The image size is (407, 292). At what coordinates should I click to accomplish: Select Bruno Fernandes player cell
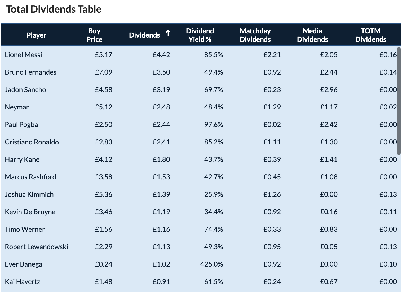[30, 72]
